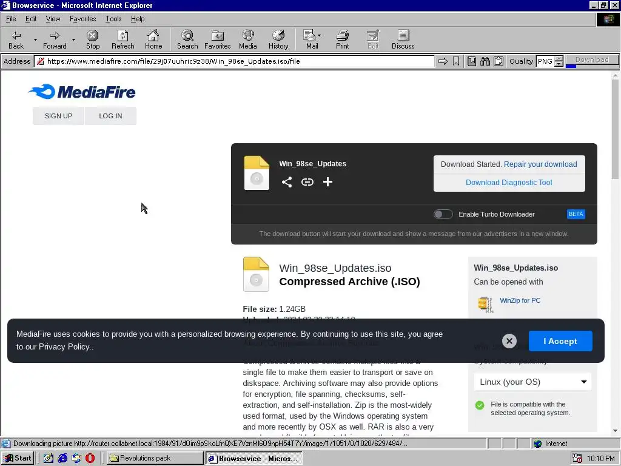This screenshot has width=621, height=466.
Task: Dismiss the cookie banner with X
Action: (509, 341)
